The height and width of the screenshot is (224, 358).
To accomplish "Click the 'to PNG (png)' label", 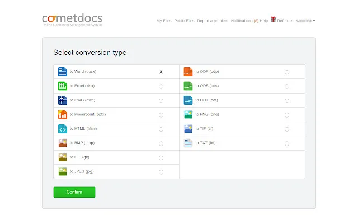I will 207,114.
